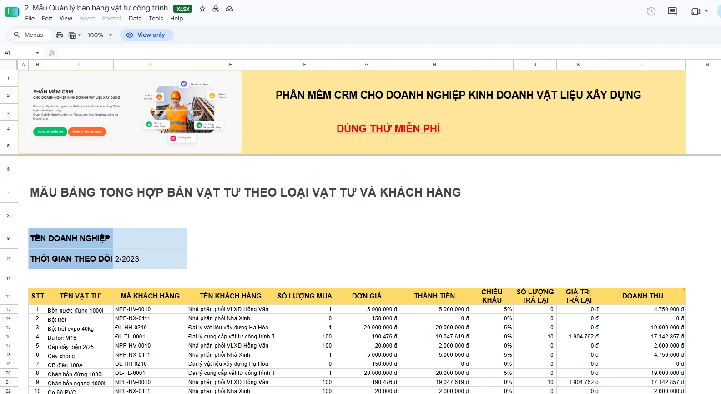
Task: Click the THÀNH TIỀN header cell
Action: [434, 296]
